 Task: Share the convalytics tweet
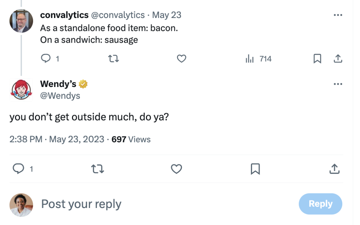[x=338, y=59]
